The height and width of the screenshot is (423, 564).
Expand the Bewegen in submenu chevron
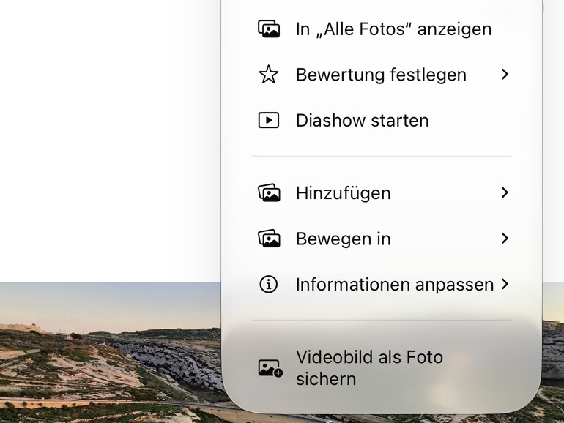point(505,239)
